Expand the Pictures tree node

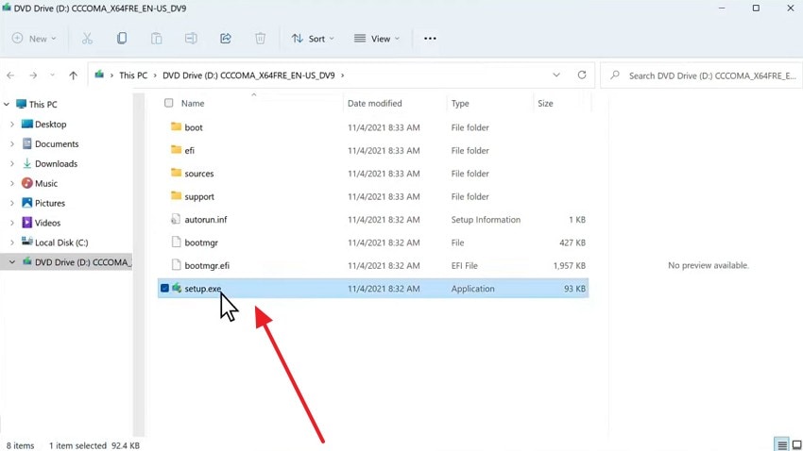point(12,203)
